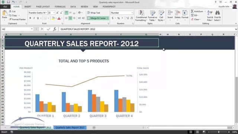This screenshot has height=134, width=238.
Task: Open Sort & Filter options
Action: click(x=210, y=16)
